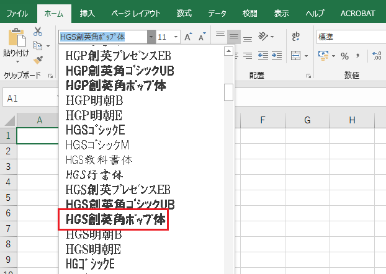Increase indent
Screen dimensions: 386x274
(x=277, y=56)
